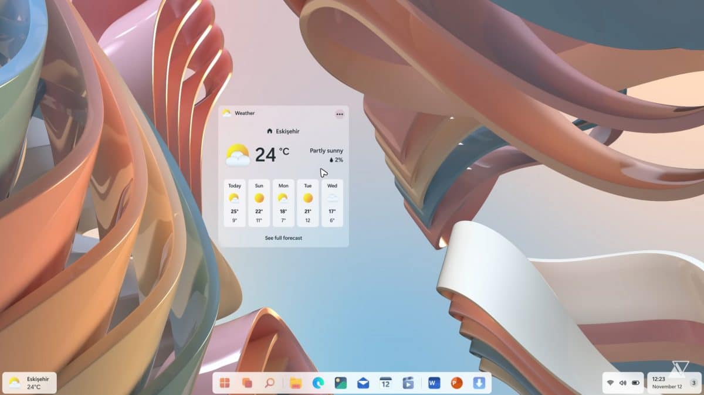
Task: Click the volume icon to adjust sound
Action: (623, 382)
